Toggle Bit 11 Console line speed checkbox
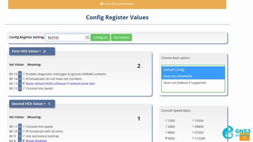 coord(24,126)
